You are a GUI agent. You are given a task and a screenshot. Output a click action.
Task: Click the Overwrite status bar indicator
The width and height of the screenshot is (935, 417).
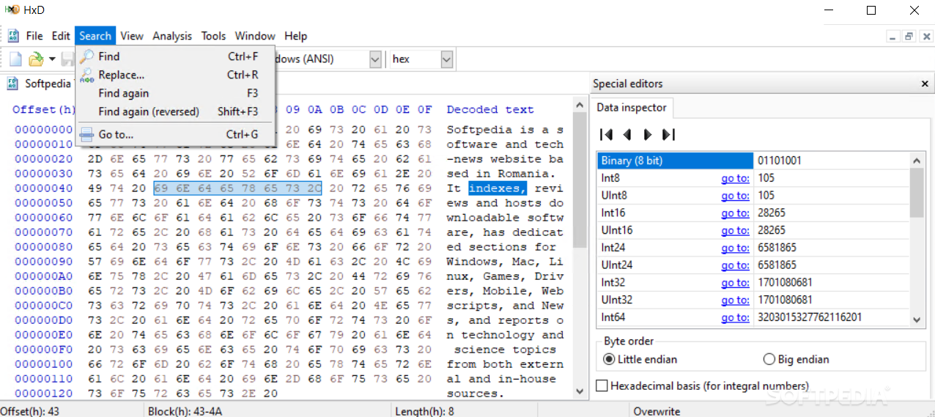coord(657,411)
